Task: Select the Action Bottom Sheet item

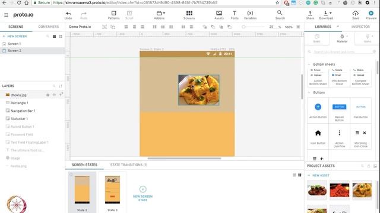Action: click(x=318, y=78)
